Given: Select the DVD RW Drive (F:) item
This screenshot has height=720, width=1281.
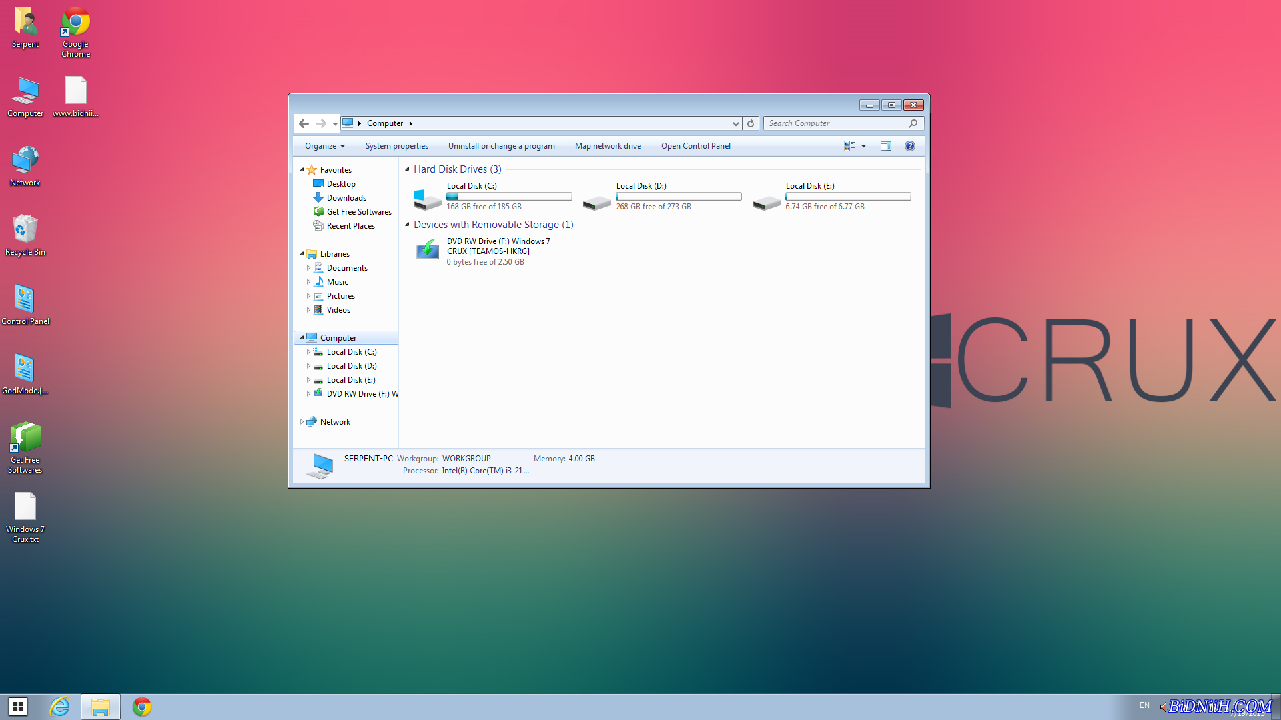Looking at the screenshot, I should (x=492, y=251).
